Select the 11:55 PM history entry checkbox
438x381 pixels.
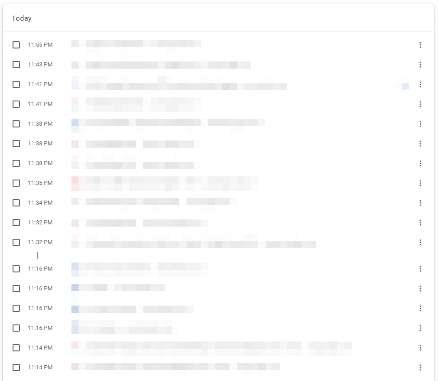pos(16,45)
